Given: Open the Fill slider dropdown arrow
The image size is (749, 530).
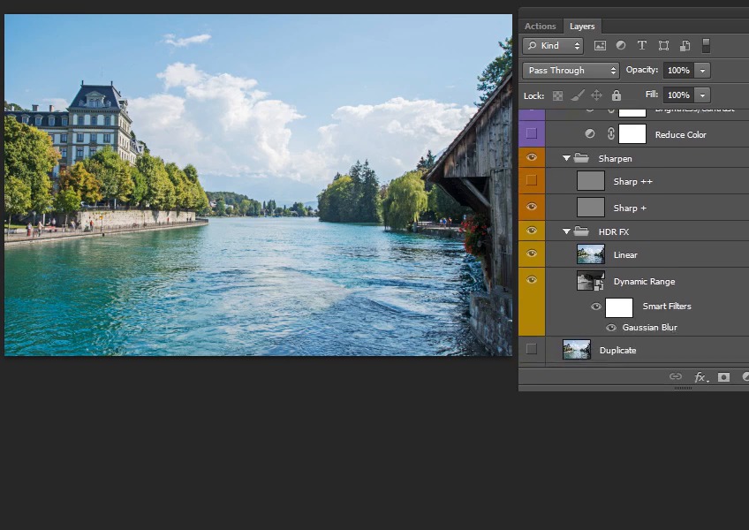Looking at the screenshot, I should tap(702, 95).
